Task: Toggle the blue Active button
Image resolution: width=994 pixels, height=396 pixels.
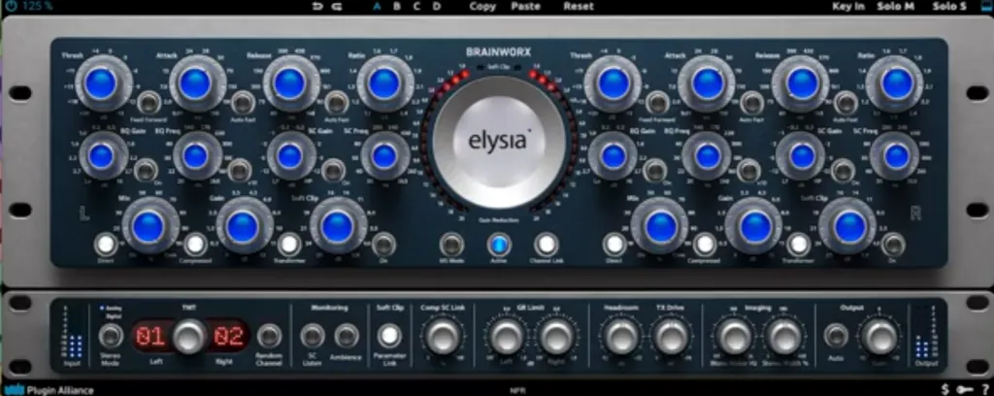Action: pyautogui.click(x=499, y=244)
